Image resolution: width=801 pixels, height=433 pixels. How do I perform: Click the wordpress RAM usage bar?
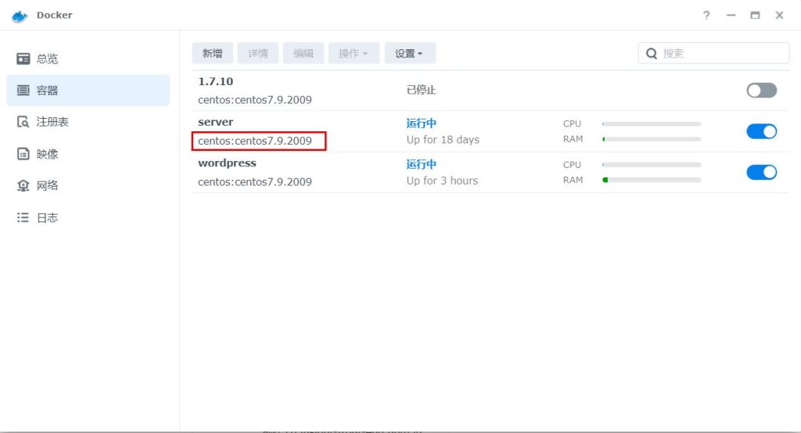(x=652, y=180)
